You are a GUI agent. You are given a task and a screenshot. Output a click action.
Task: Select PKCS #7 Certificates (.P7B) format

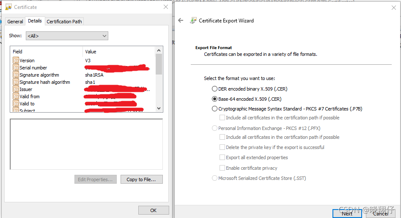point(214,109)
